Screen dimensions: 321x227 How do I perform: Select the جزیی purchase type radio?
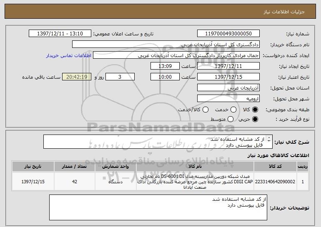pos(255,119)
